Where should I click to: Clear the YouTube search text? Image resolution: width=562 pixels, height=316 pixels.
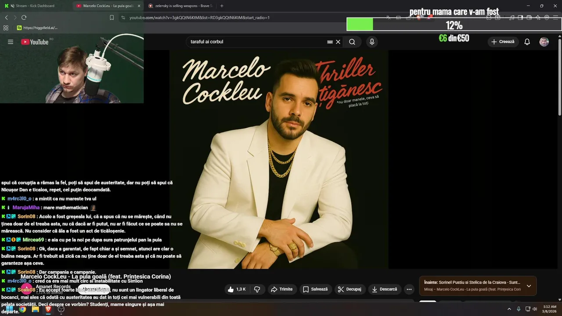click(x=338, y=42)
